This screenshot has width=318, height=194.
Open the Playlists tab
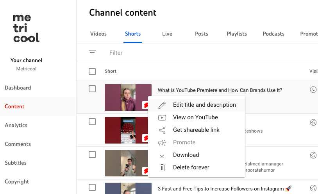[x=237, y=34]
